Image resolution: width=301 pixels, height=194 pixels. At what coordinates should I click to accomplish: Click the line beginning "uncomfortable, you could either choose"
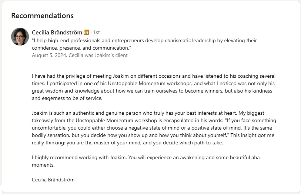152,128
